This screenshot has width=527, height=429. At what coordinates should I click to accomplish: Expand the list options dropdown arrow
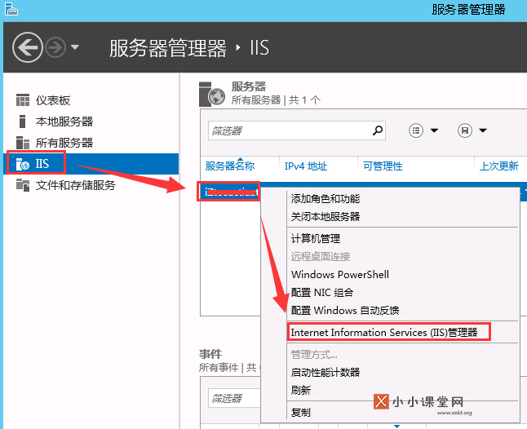(x=434, y=130)
